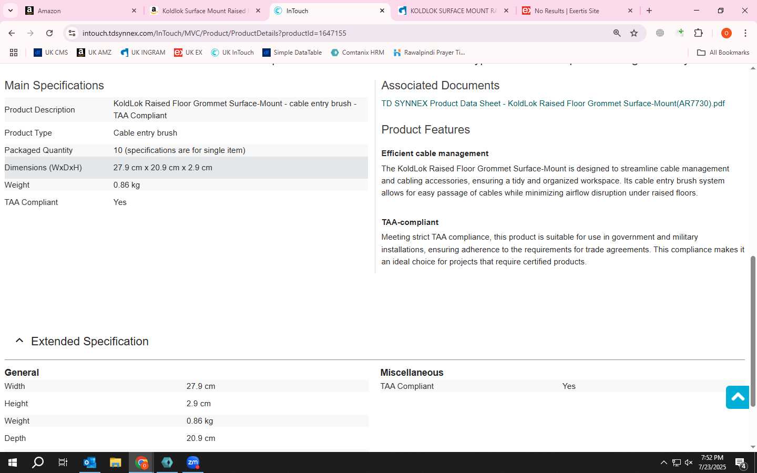Click the address bar URL
This screenshot has height=473, width=757.
point(214,33)
